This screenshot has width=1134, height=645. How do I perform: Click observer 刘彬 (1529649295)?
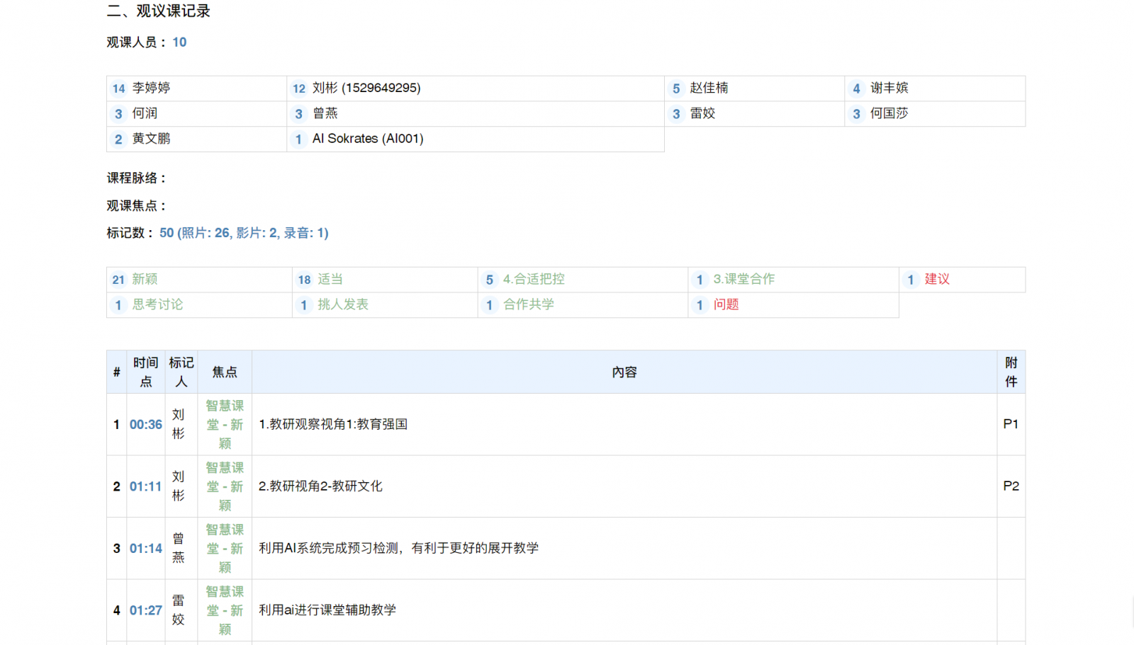pos(366,89)
